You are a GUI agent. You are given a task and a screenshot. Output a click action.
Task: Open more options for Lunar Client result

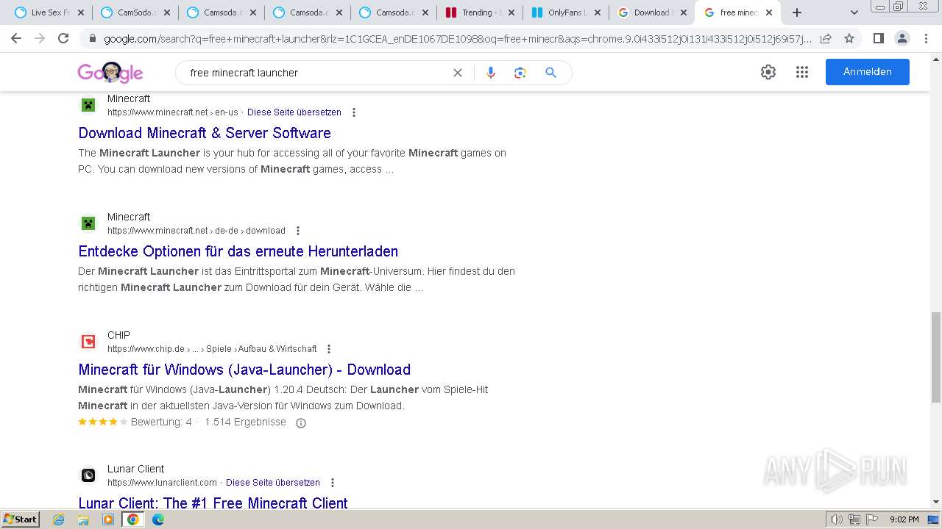(x=333, y=483)
